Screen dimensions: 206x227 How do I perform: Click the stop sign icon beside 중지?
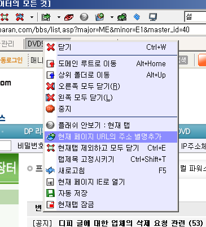[x=50, y=109]
